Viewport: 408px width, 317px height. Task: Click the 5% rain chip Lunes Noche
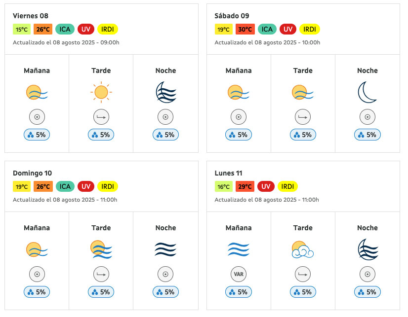[367, 292]
